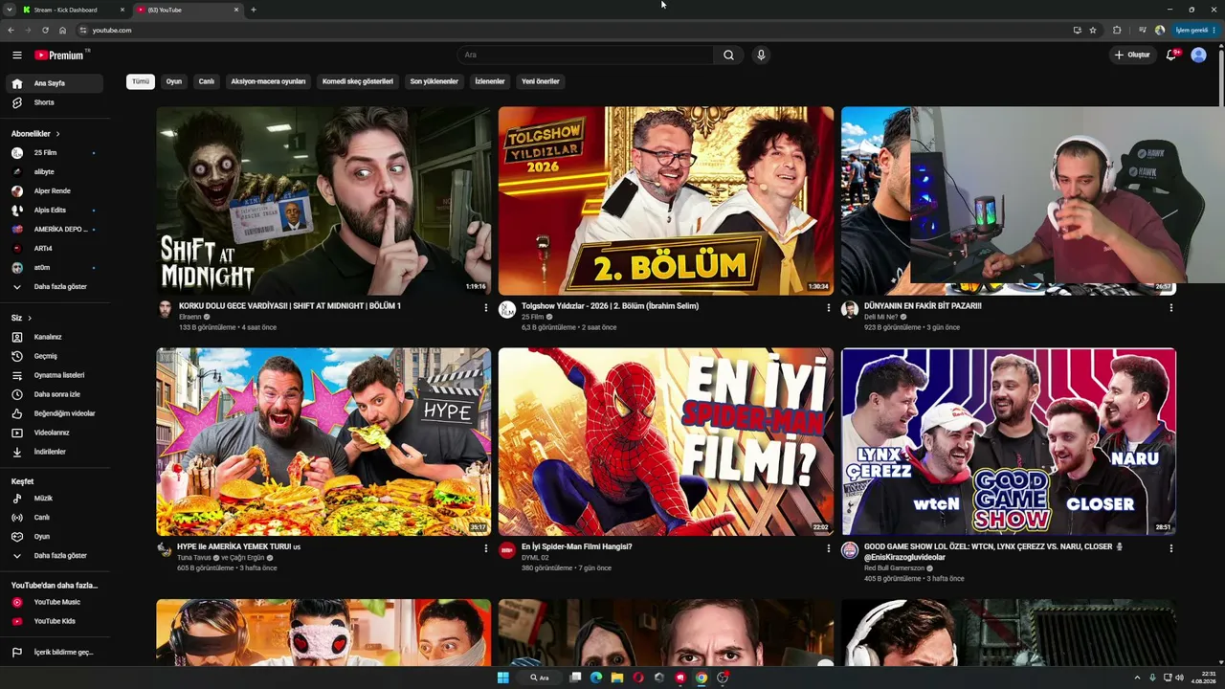Bookmark this page with the star icon
The height and width of the screenshot is (689, 1225).
pos(1093,31)
